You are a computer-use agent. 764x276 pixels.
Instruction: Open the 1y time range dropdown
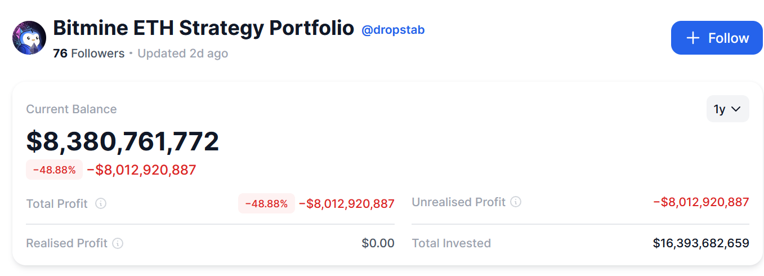727,109
